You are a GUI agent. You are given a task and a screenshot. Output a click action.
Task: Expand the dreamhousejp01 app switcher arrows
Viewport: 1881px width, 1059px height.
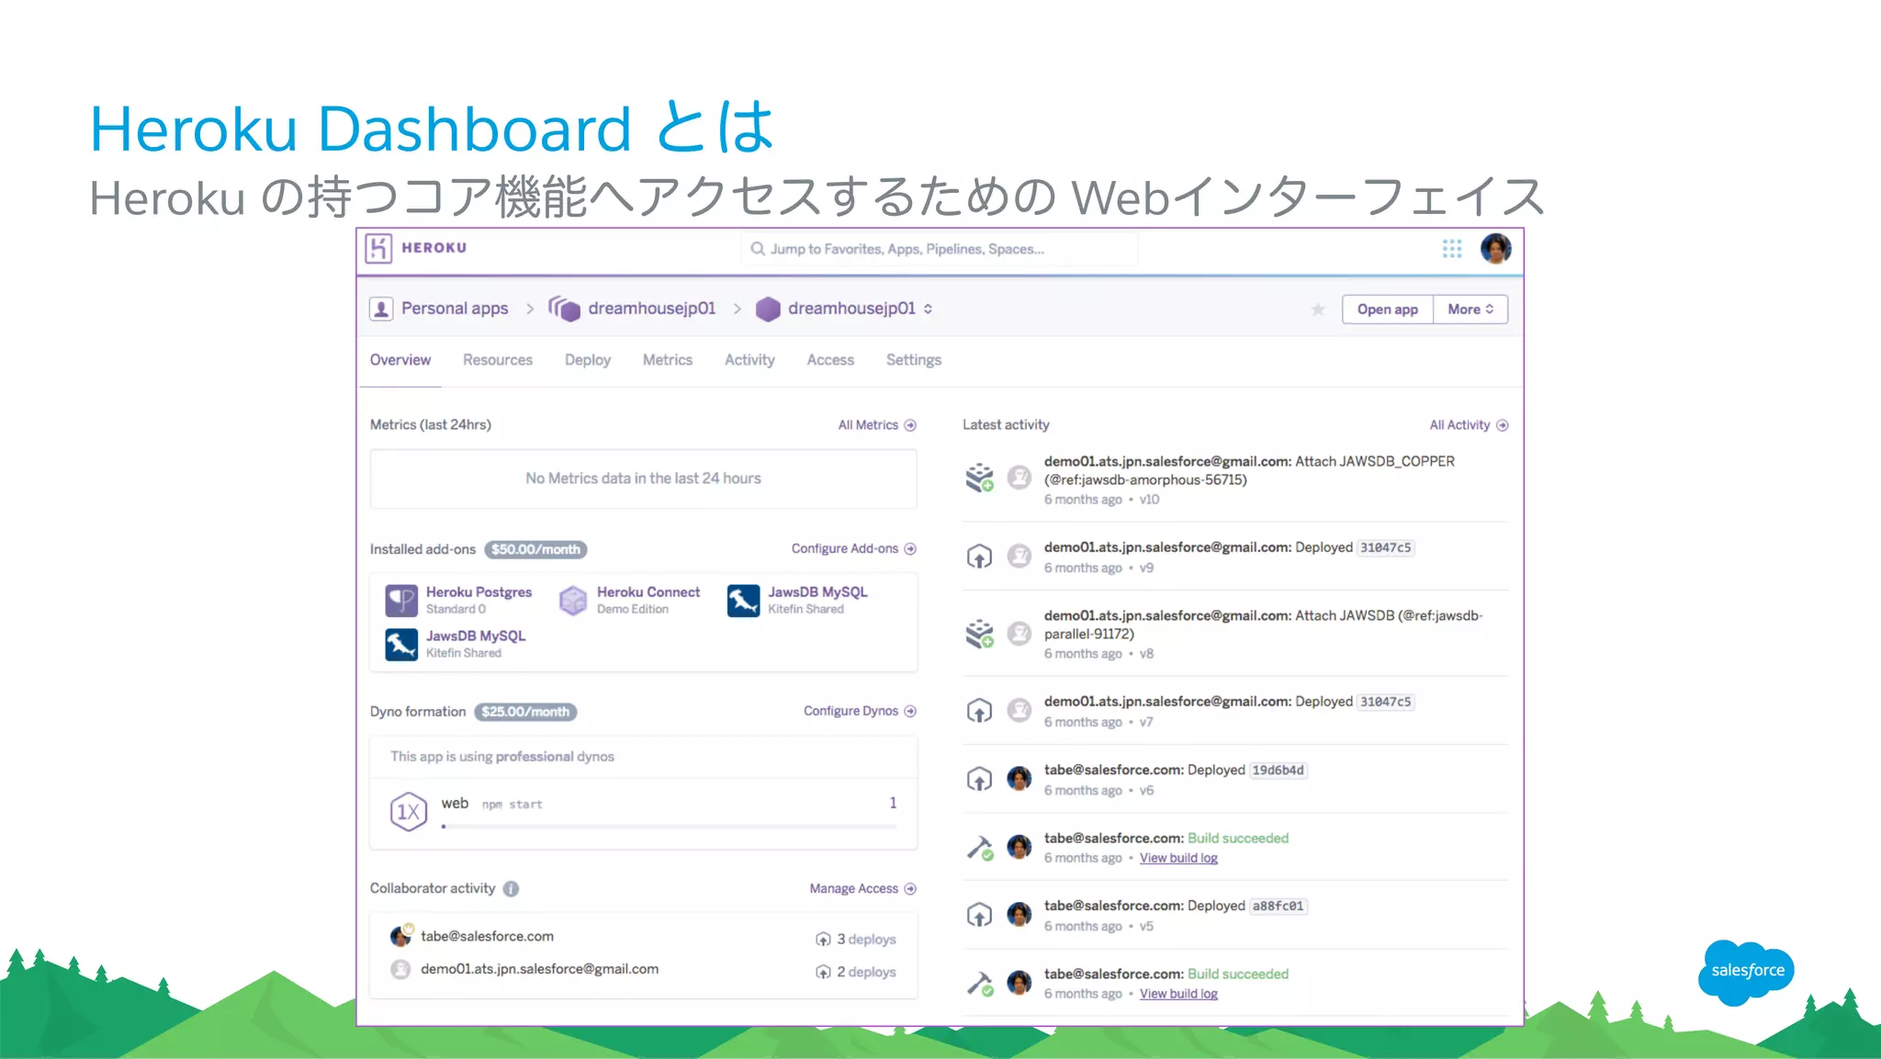coord(929,309)
